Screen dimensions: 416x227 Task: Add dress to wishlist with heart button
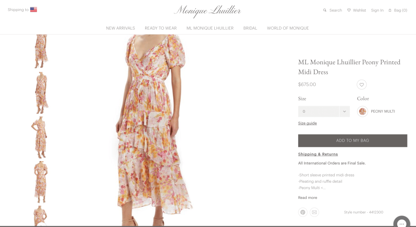coord(362,85)
